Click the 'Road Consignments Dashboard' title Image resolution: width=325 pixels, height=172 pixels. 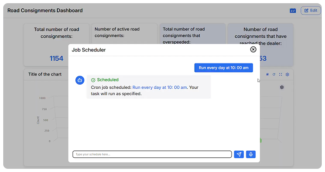coord(45,11)
